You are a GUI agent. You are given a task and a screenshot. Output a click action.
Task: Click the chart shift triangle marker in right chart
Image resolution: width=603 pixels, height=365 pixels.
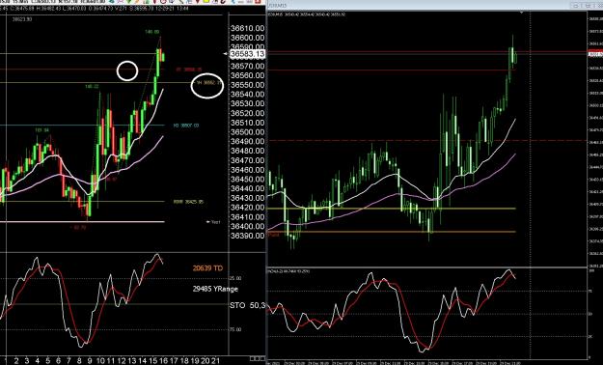[521, 14]
